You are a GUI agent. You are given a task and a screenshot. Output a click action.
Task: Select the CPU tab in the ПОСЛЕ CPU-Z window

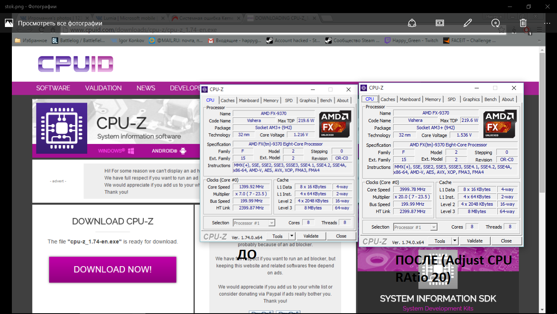(x=369, y=99)
